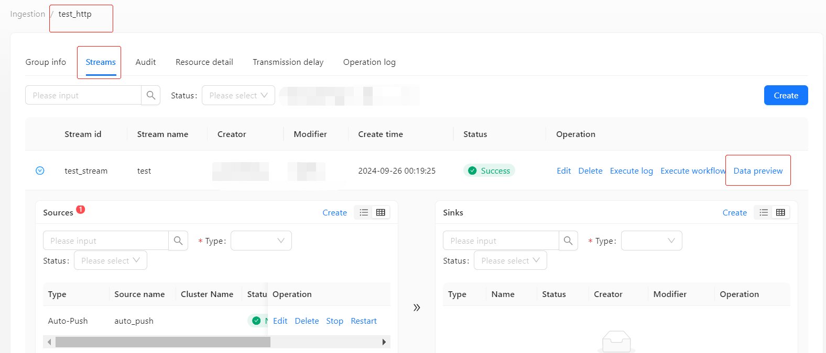Switch Sinks to list view icon
This screenshot has width=826, height=353.
(764, 212)
